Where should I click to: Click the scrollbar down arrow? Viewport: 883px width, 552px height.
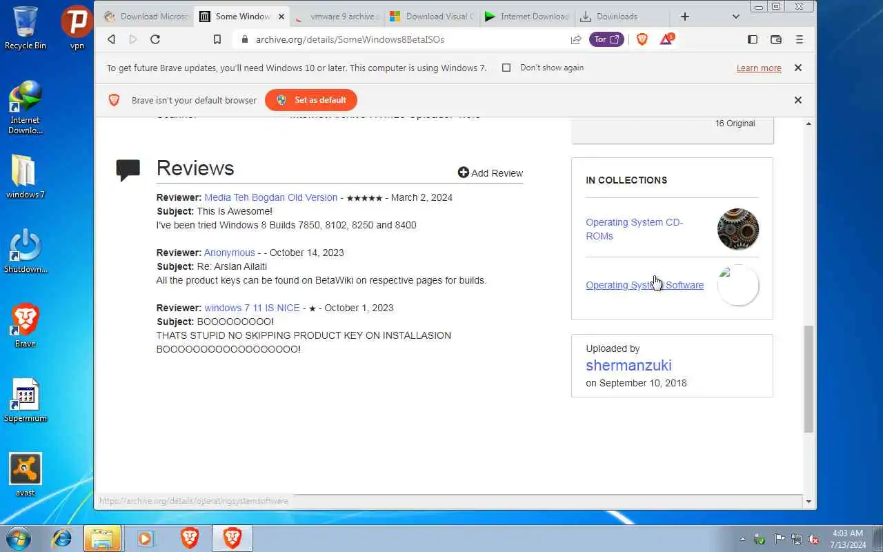(808, 502)
